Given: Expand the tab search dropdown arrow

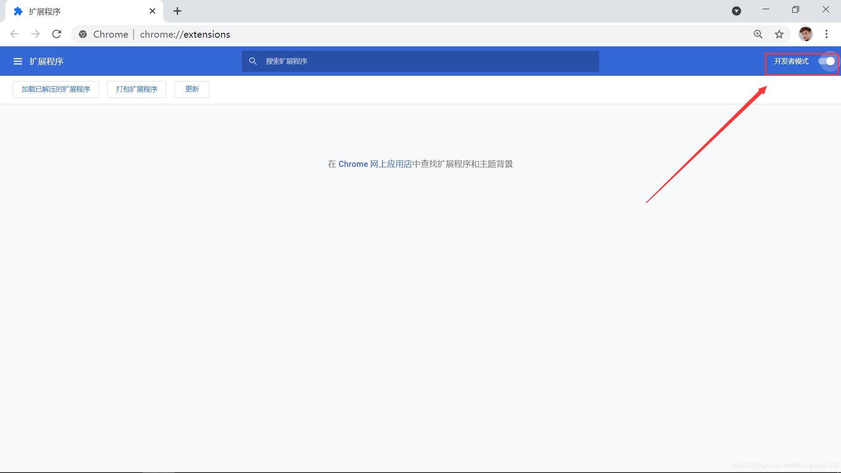Looking at the screenshot, I should [x=736, y=11].
